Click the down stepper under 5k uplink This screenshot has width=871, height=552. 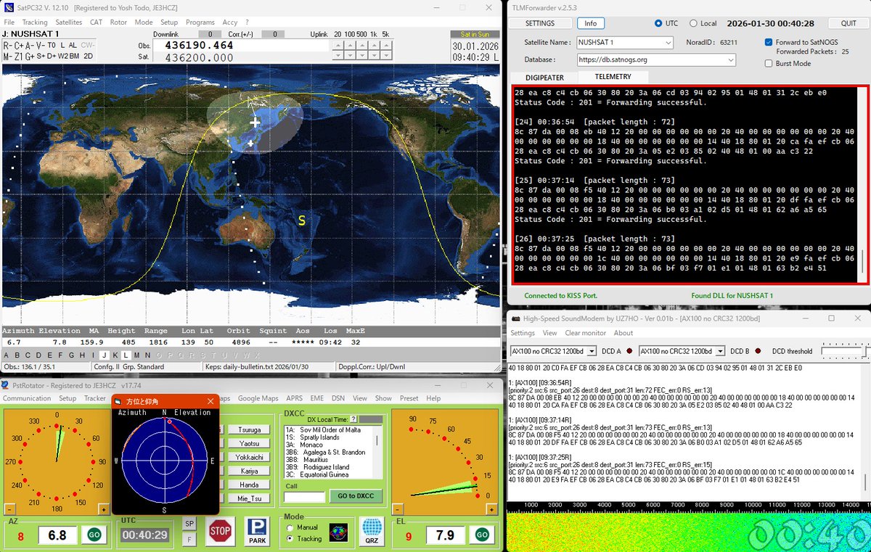tap(385, 54)
